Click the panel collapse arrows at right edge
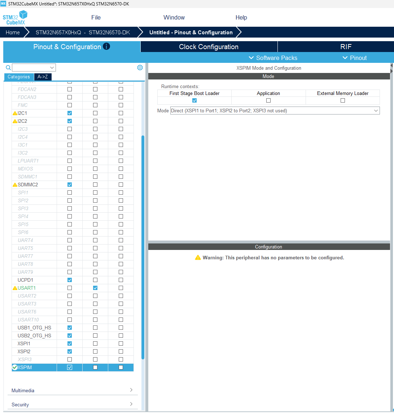The height and width of the screenshot is (415, 394). click(391, 68)
